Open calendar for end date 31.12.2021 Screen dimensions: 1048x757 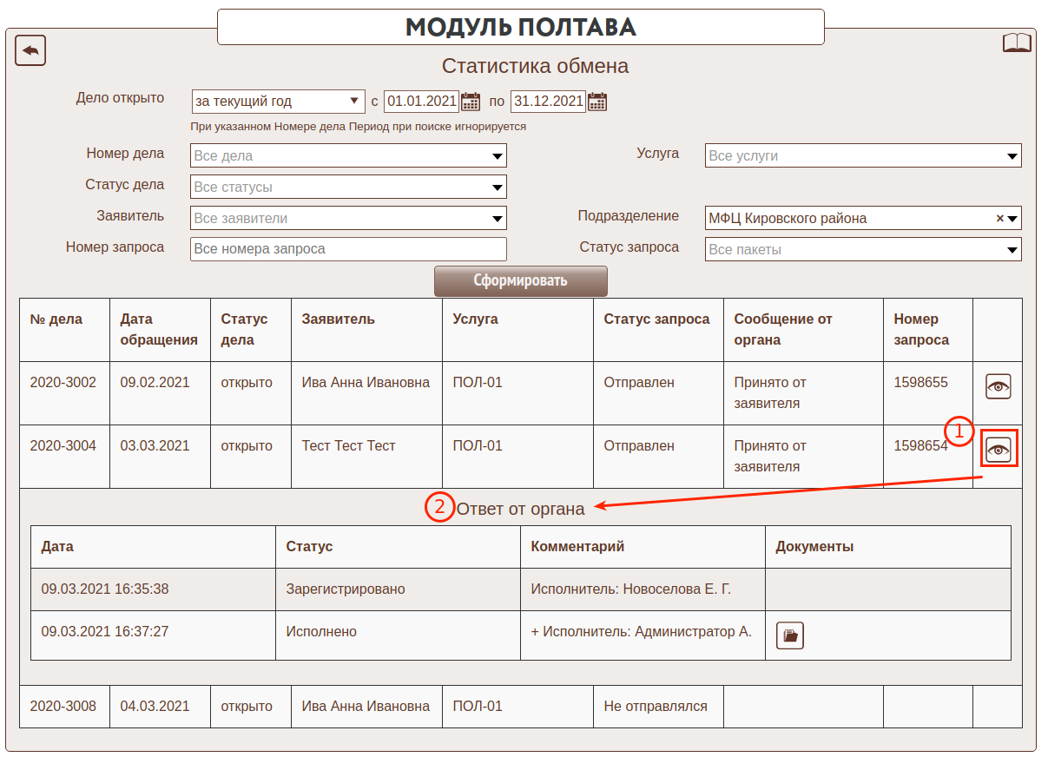(597, 102)
